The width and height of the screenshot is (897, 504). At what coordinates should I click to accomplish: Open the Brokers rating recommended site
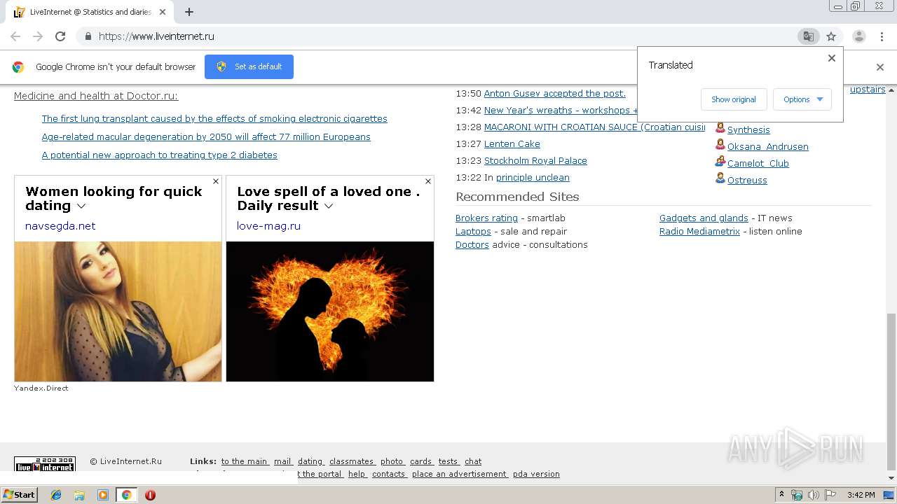486,218
